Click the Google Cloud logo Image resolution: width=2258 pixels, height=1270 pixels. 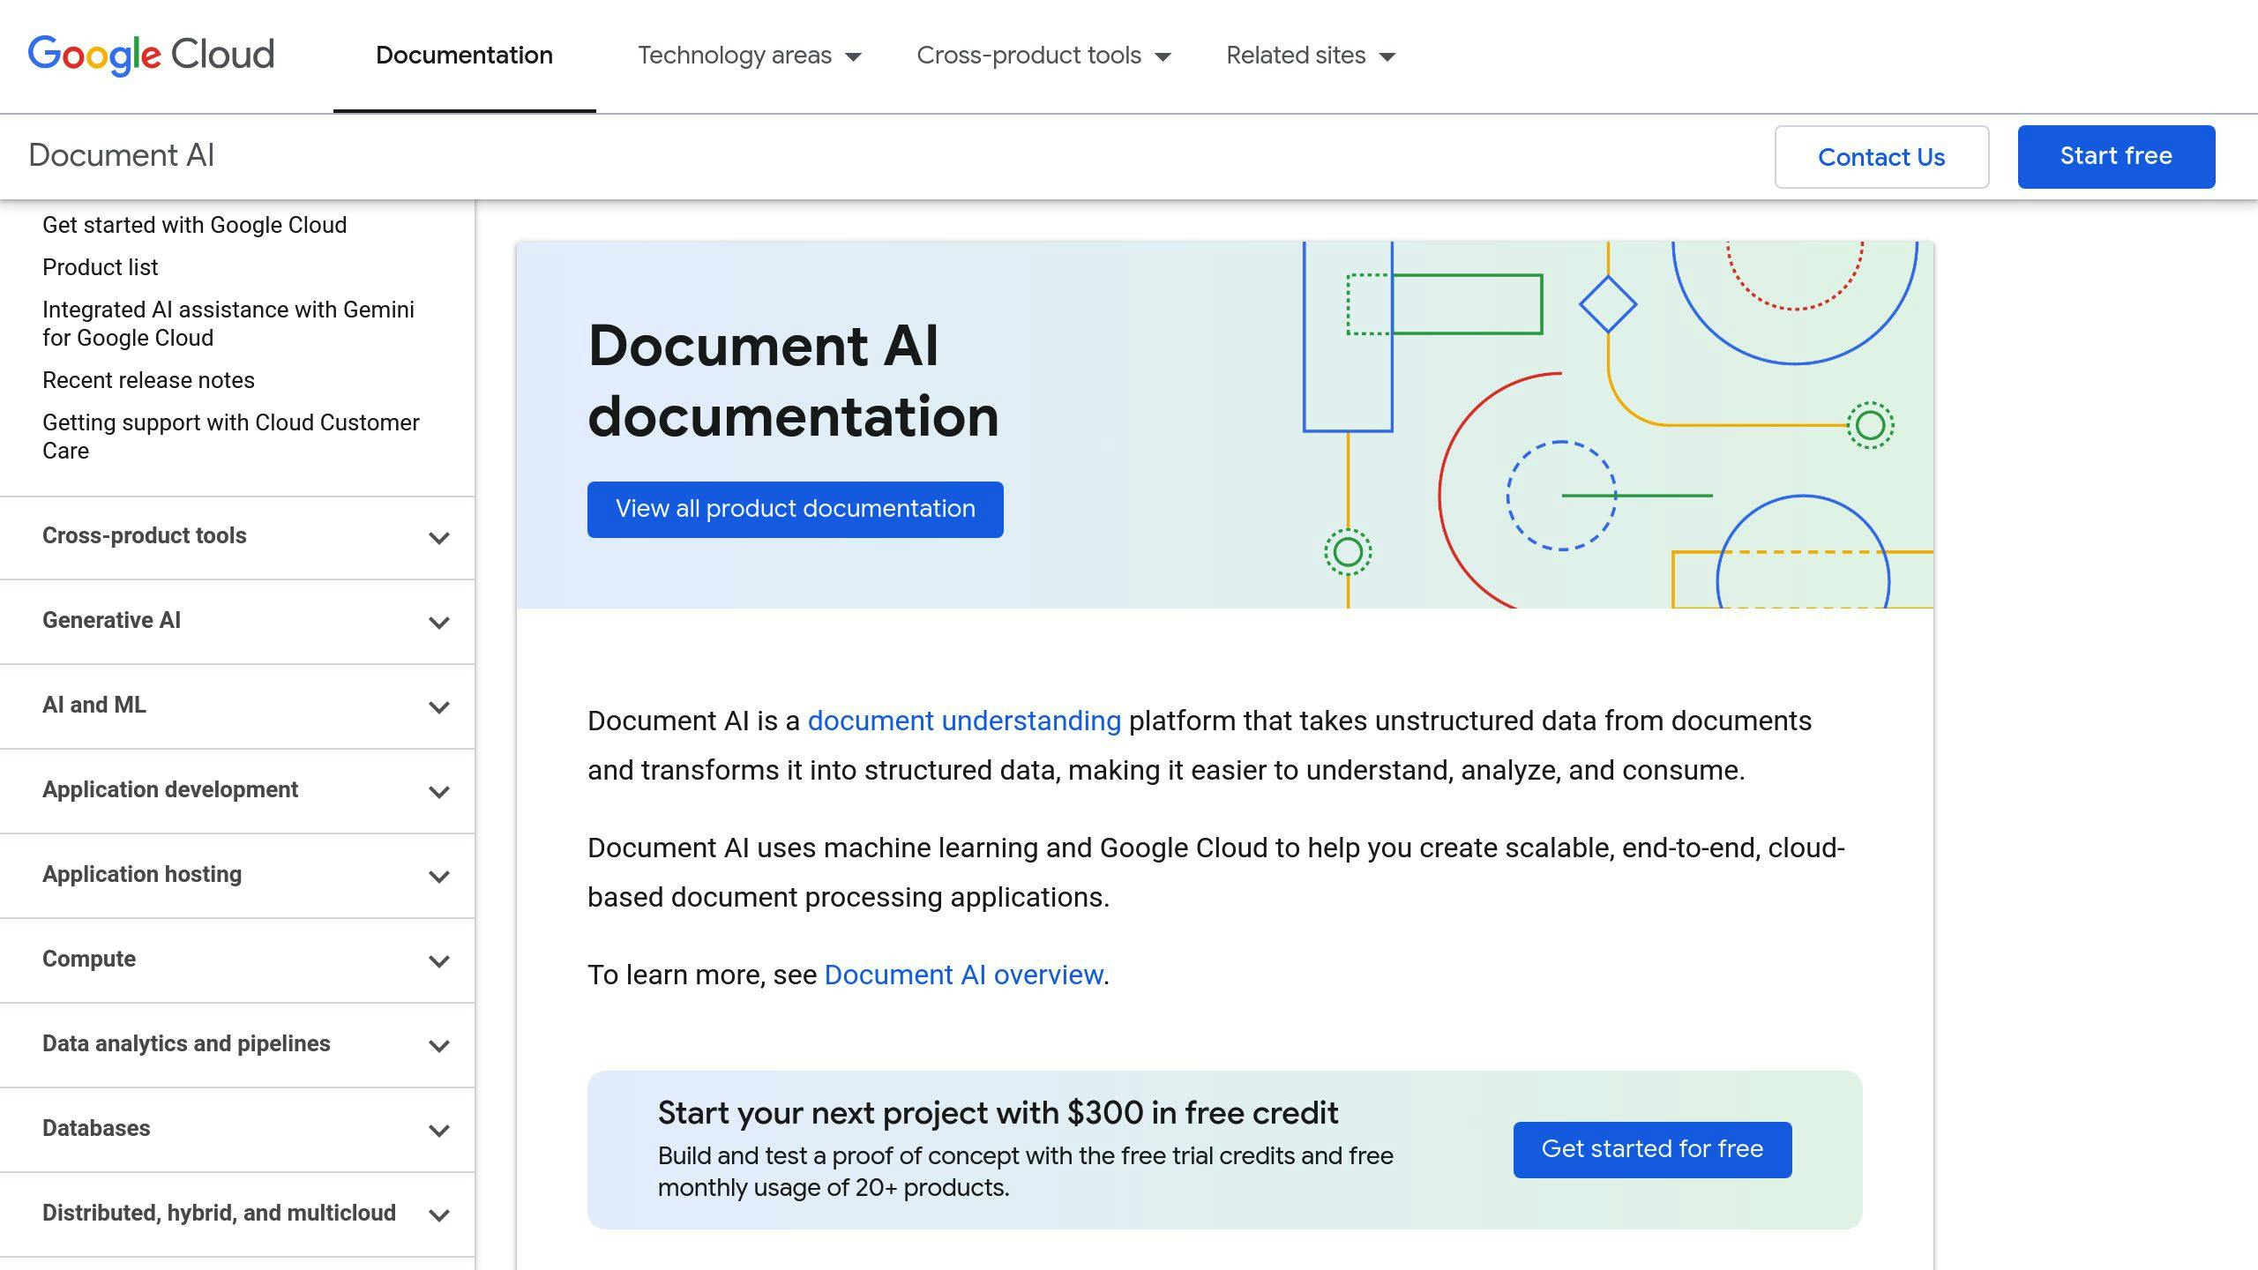(x=151, y=55)
